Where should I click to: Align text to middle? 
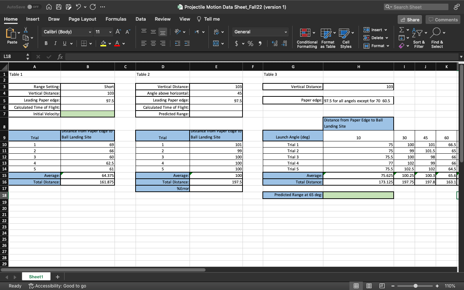point(153,32)
